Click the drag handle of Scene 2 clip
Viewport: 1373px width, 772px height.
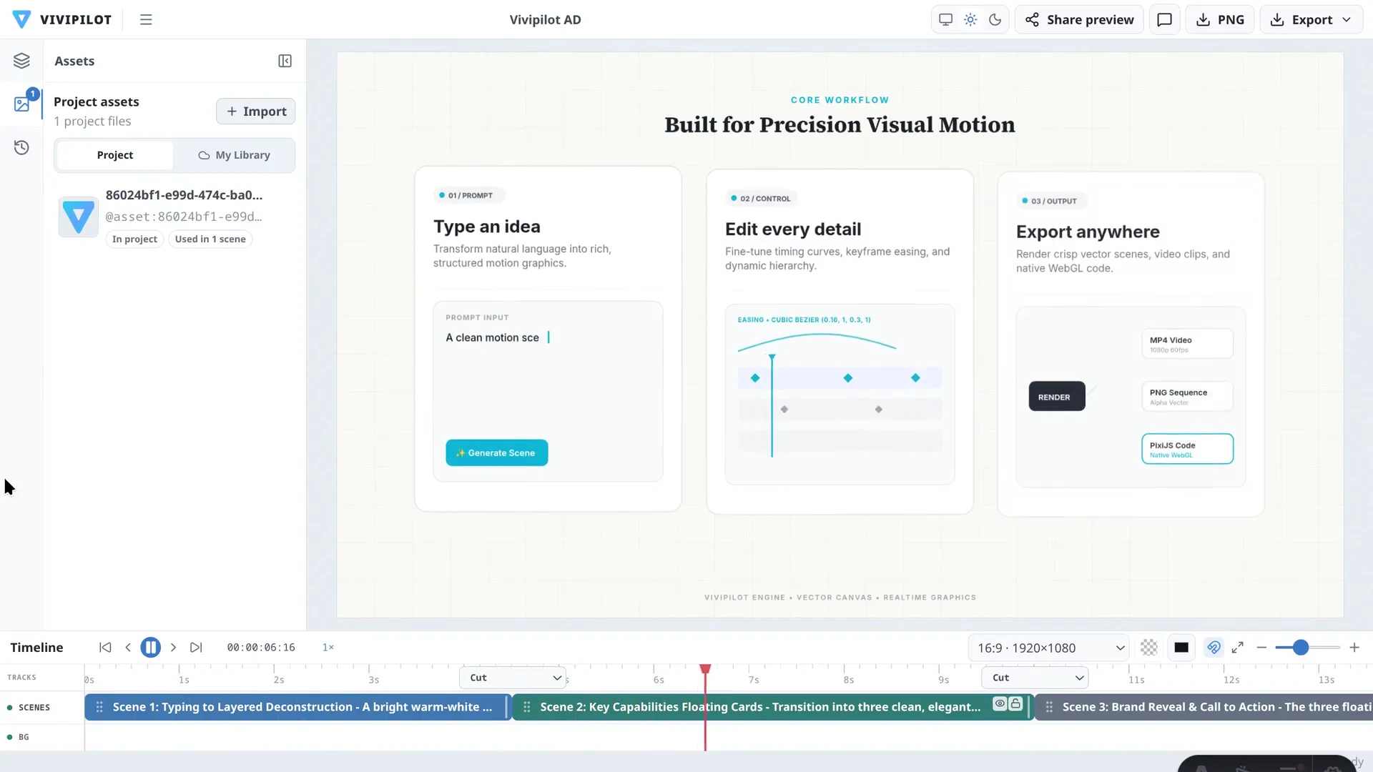pos(527,707)
